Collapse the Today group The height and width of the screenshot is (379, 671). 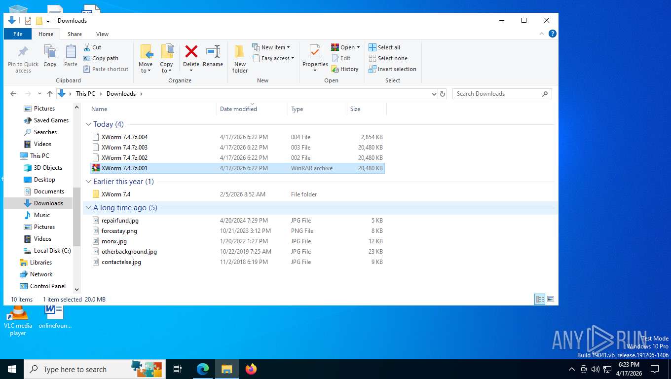click(88, 124)
